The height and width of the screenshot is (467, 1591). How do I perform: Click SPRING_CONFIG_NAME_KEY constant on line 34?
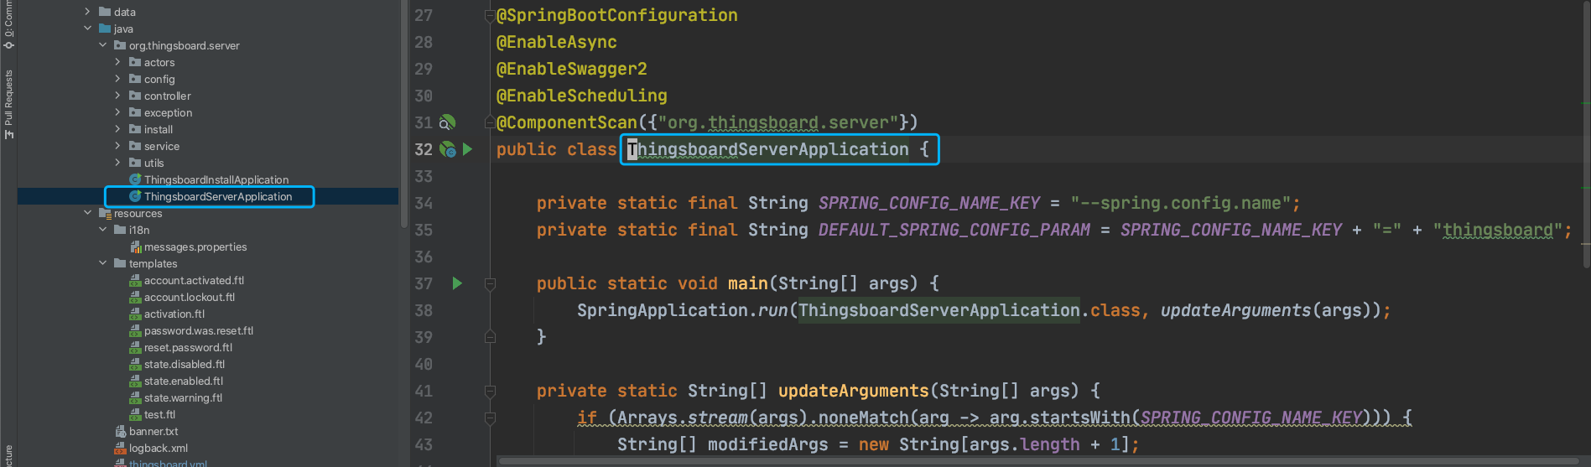click(x=929, y=203)
